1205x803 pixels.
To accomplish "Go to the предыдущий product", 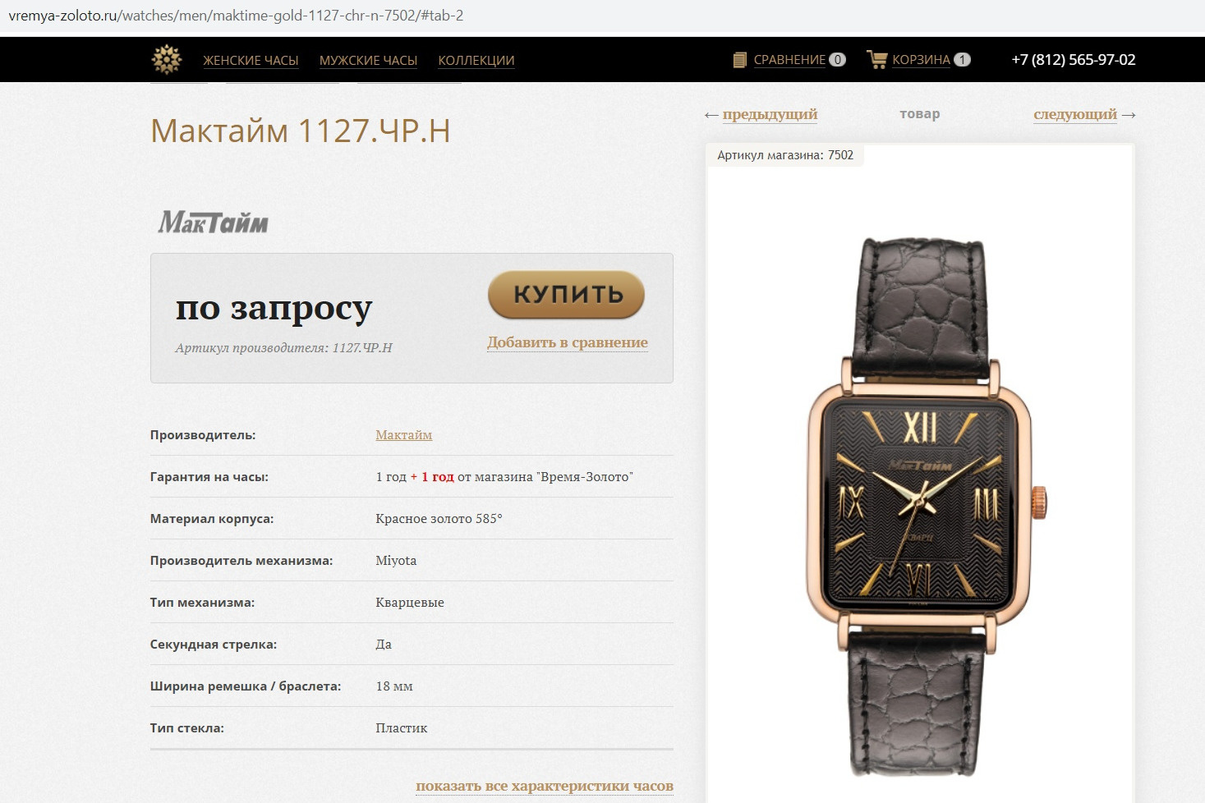I will (x=770, y=114).
